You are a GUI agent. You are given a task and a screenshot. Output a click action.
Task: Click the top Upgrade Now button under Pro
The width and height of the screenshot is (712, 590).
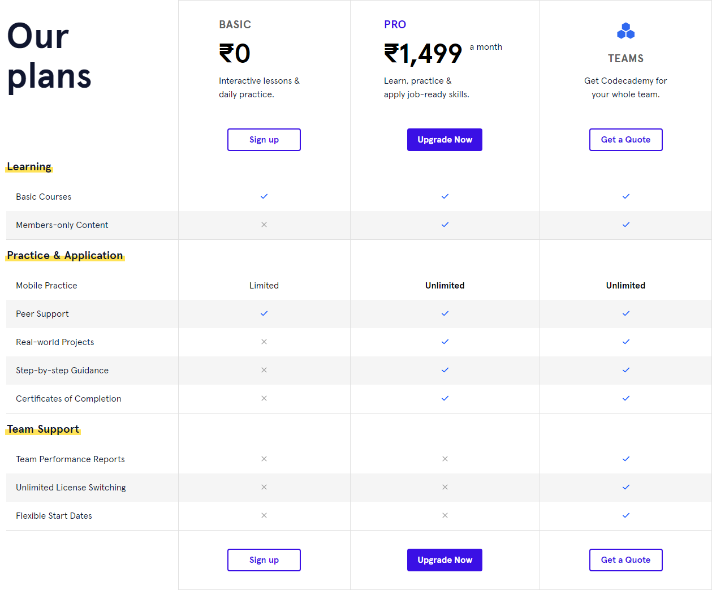[445, 140]
